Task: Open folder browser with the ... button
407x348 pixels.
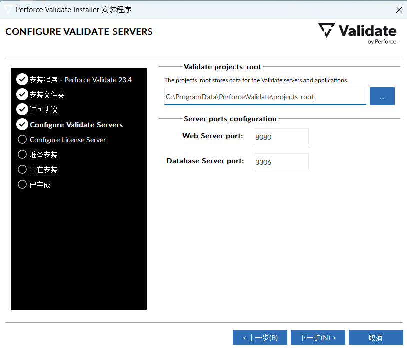Action: (x=382, y=97)
